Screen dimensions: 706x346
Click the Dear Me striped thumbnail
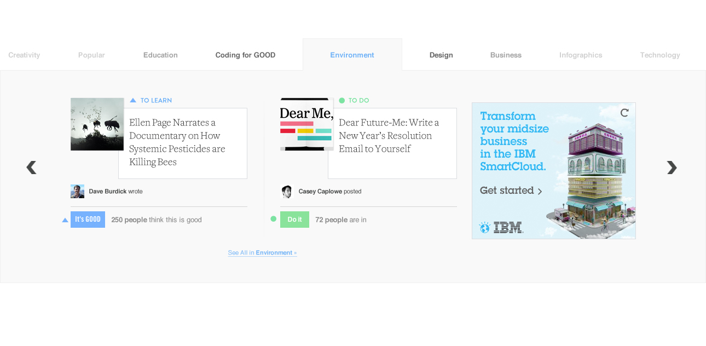point(306,124)
